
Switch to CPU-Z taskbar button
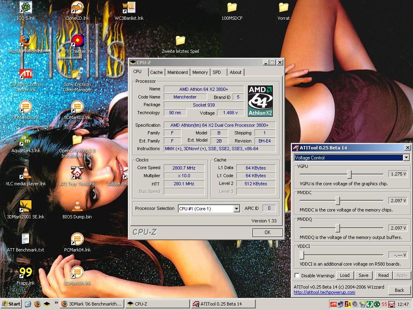tap(157, 304)
